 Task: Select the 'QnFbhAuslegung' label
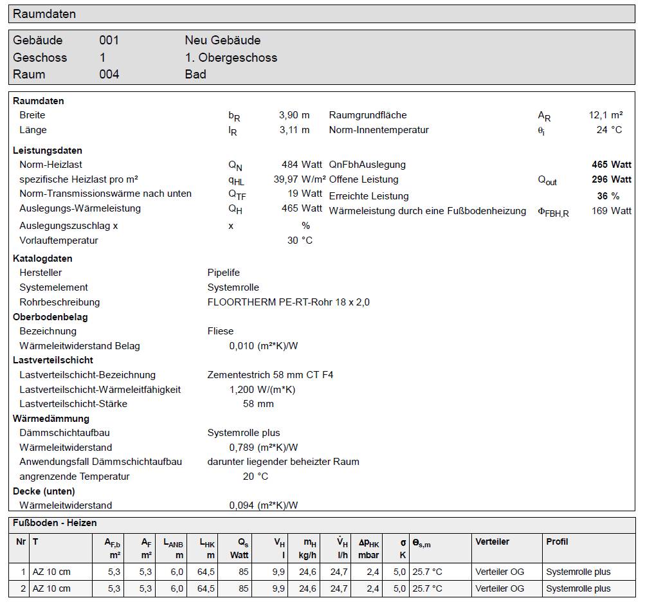point(367,165)
